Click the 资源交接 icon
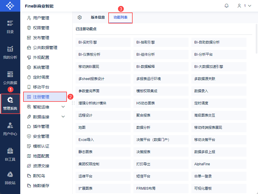The image size is (258, 194). [29, 166]
